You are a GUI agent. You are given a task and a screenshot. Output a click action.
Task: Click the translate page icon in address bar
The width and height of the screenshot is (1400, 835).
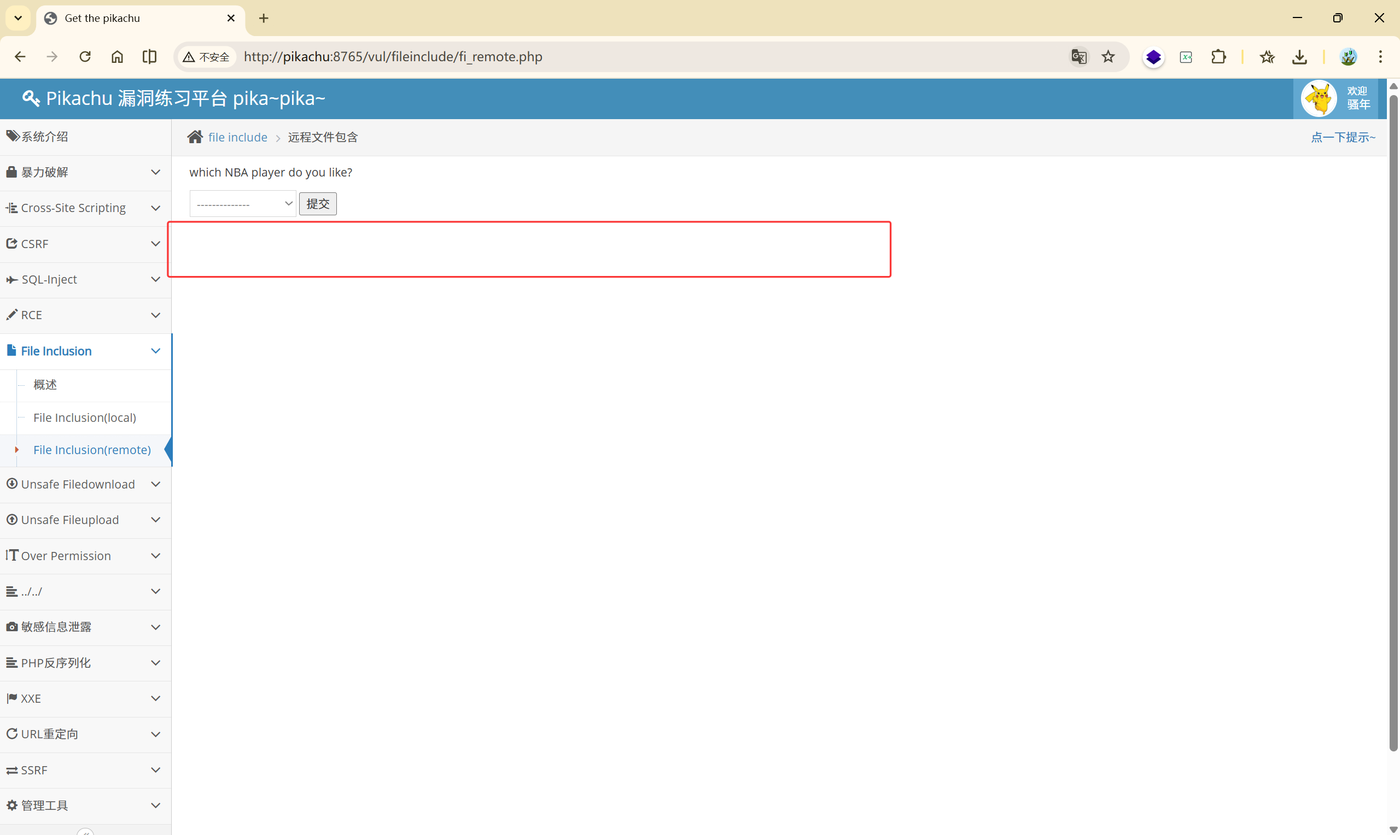pyautogui.click(x=1078, y=57)
